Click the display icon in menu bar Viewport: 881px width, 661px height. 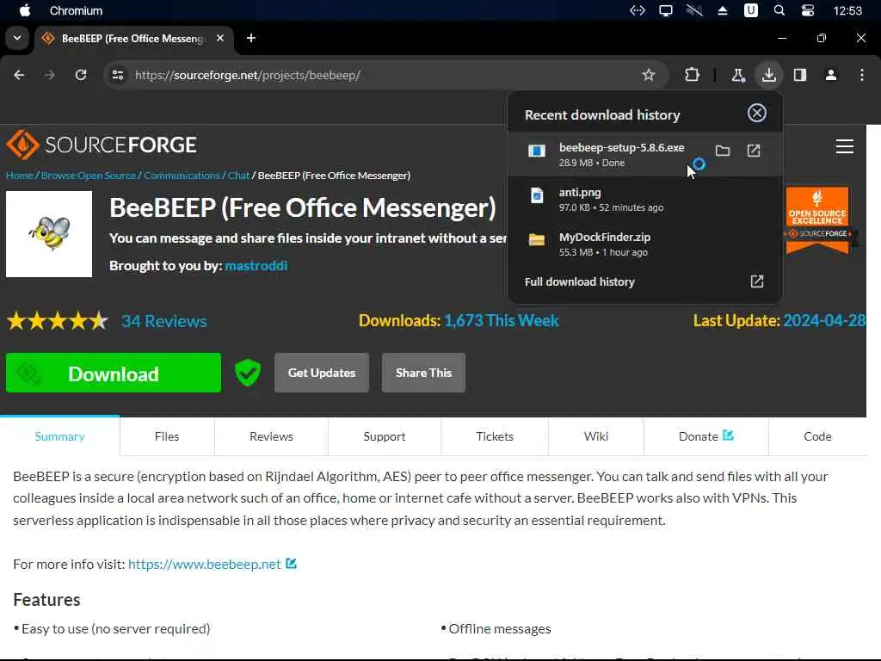click(x=666, y=10)
